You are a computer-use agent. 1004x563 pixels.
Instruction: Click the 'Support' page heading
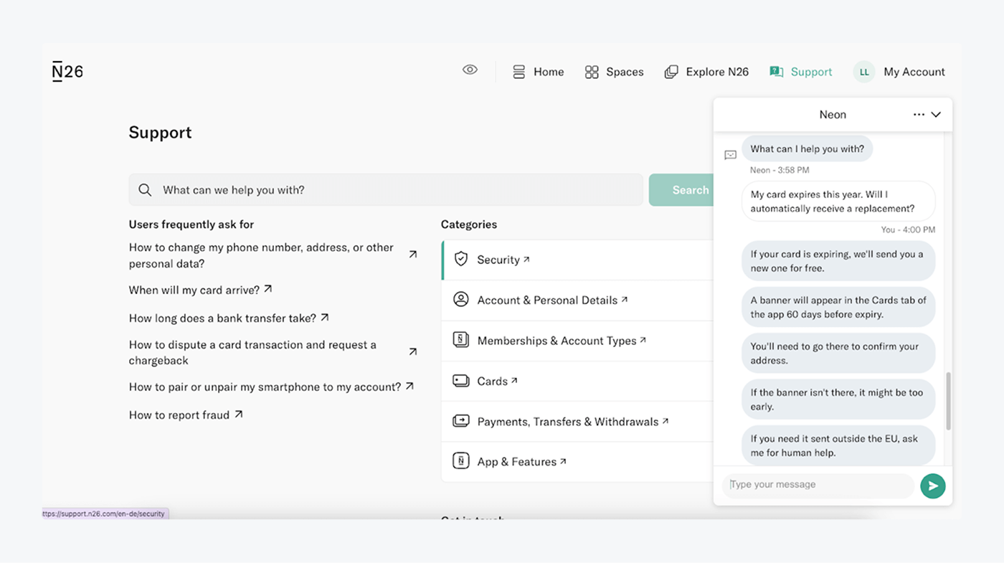click(x=160, y=133)
